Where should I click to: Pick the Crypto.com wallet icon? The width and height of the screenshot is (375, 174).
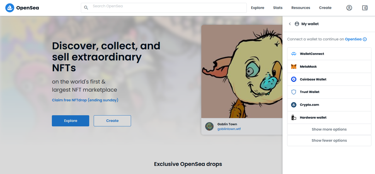pos(294,105)
